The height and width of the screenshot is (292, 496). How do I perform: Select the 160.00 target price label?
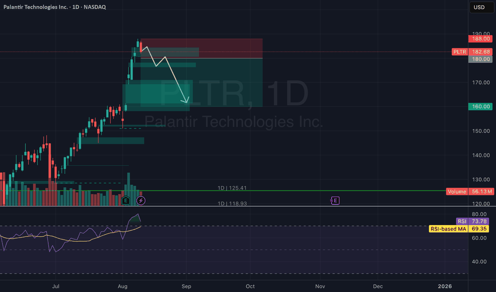pos(480,106)
